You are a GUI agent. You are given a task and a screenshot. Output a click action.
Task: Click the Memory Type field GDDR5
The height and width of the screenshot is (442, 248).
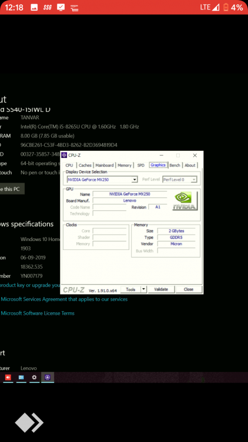pos(176,238)
